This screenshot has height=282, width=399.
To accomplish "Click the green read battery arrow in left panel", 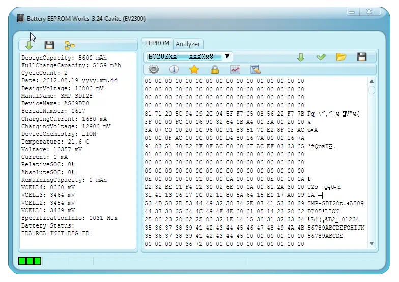I will point(29,45).
